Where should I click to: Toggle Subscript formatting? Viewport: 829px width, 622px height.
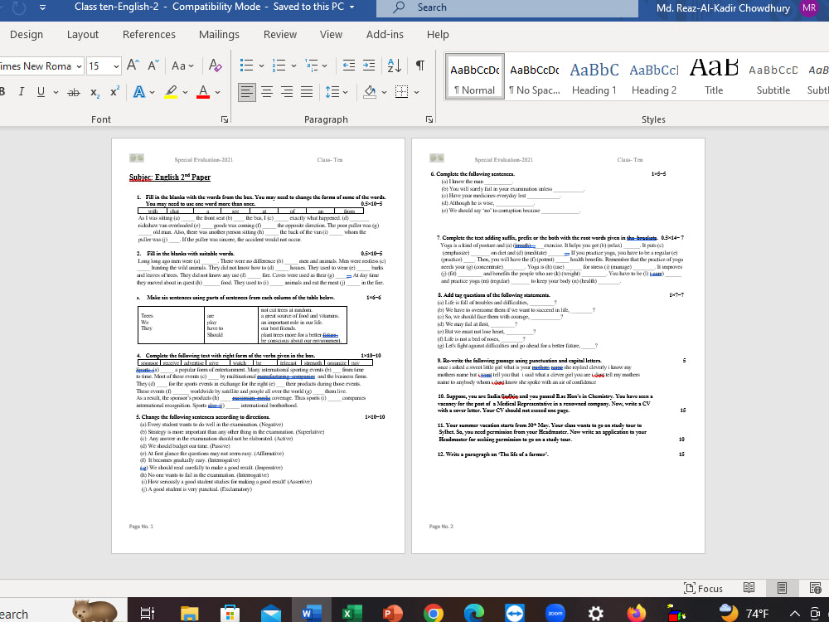(x=95, y=92)
